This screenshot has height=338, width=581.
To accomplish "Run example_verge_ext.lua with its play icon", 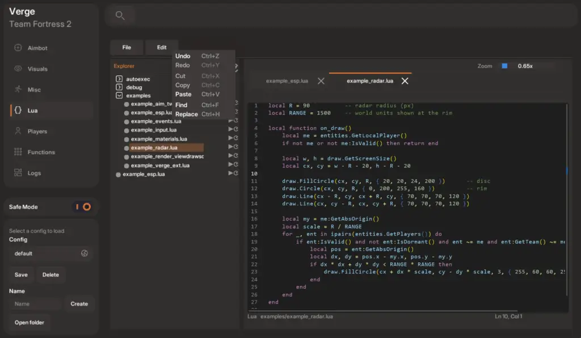I will 230,164.
